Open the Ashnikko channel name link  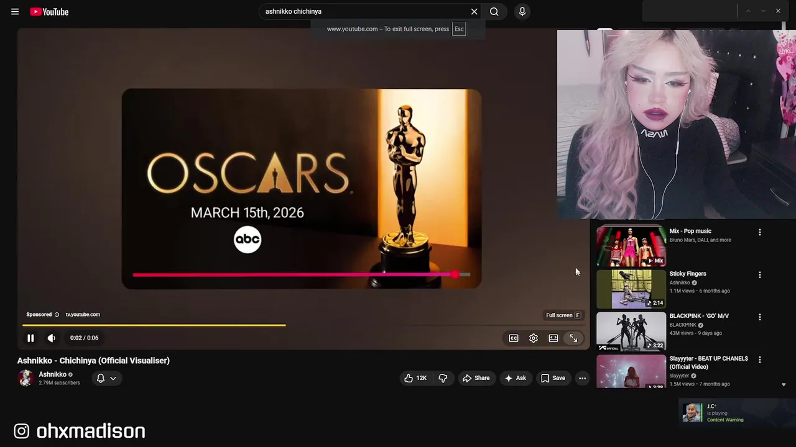[x=52, y=374]
